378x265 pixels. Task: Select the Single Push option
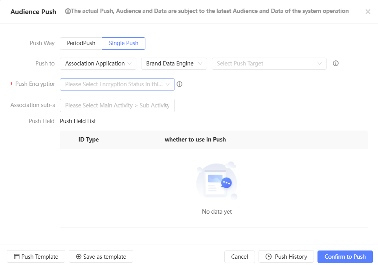123,43
